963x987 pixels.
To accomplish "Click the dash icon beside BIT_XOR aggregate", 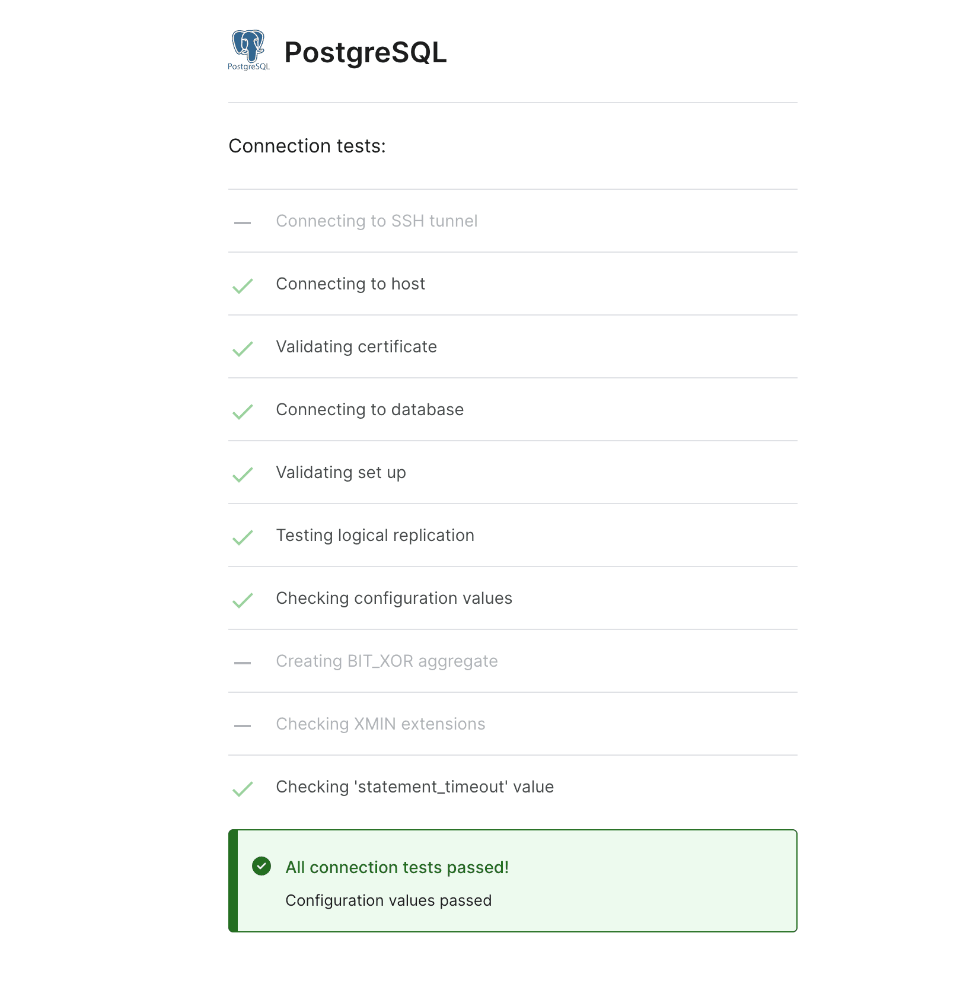I will click(243, 663).
